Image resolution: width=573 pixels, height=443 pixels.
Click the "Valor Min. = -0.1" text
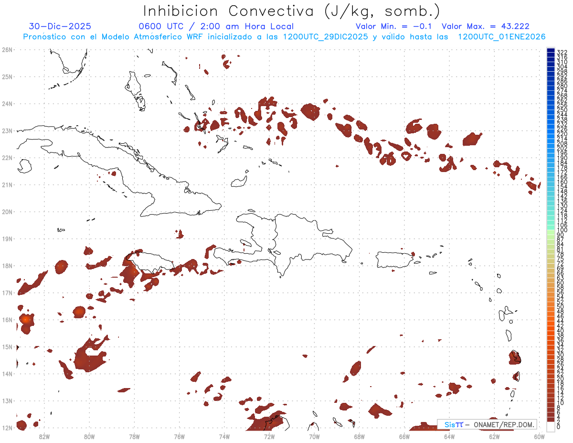coord(393,26)
